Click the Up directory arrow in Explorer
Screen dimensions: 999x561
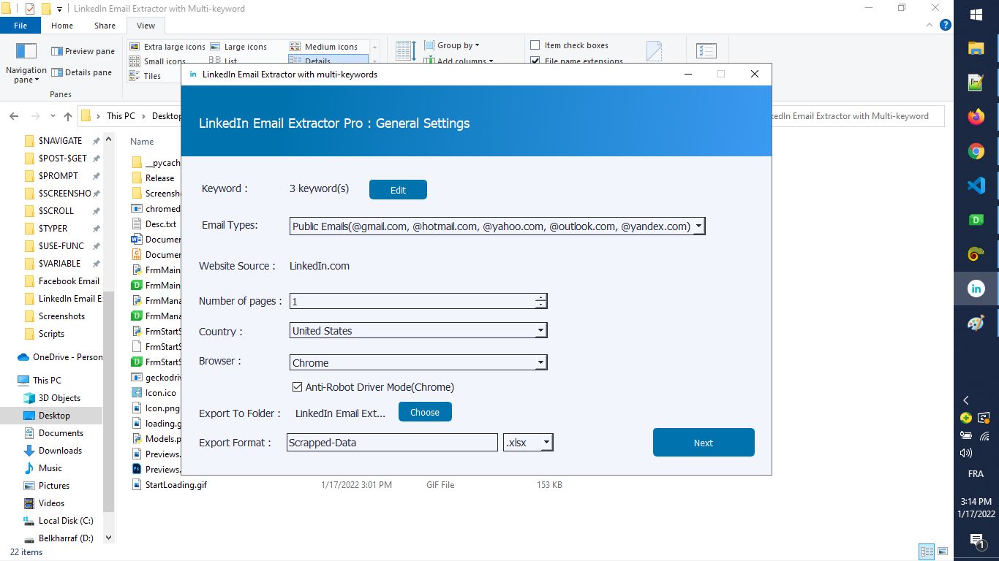point(68,116)
